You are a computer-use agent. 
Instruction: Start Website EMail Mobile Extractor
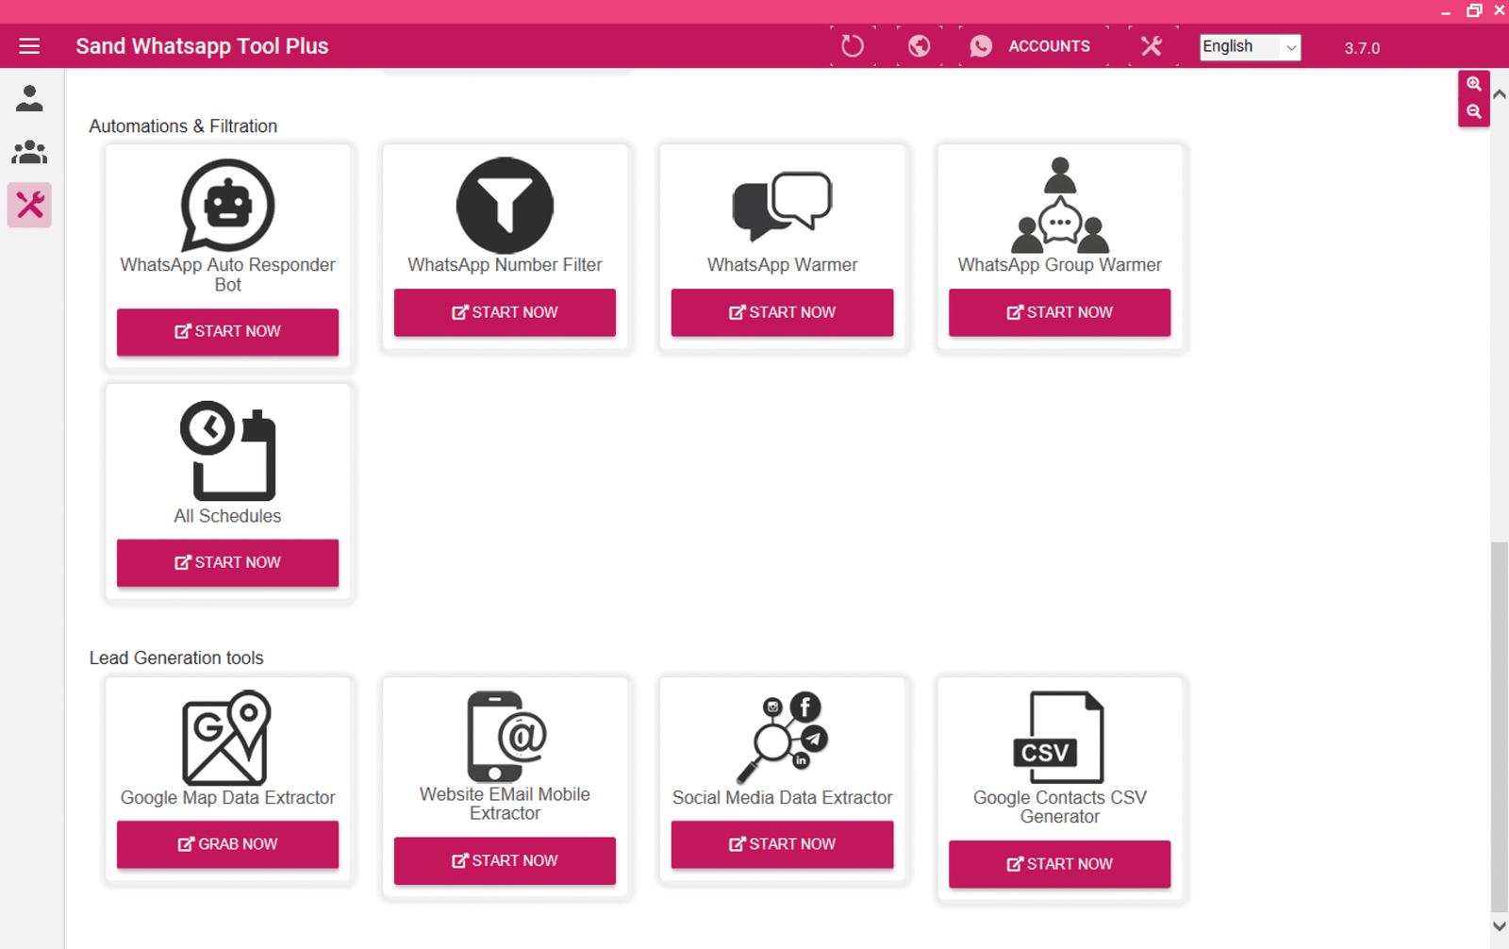coord(505,860)
